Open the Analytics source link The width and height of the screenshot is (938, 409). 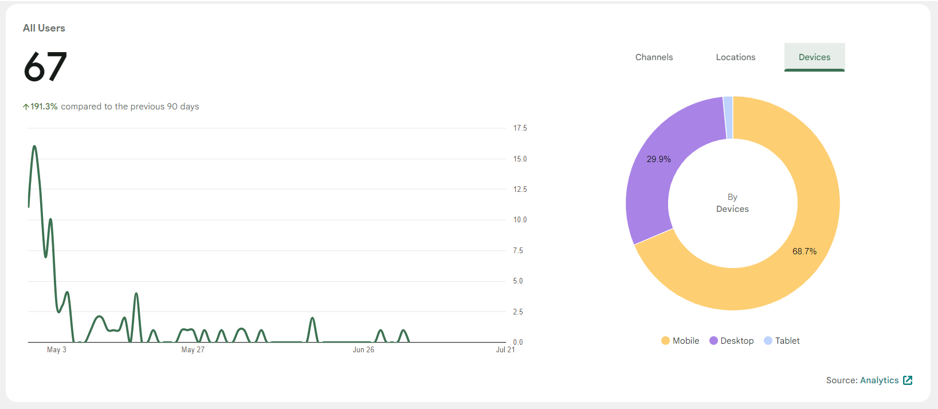coord(879,380)
